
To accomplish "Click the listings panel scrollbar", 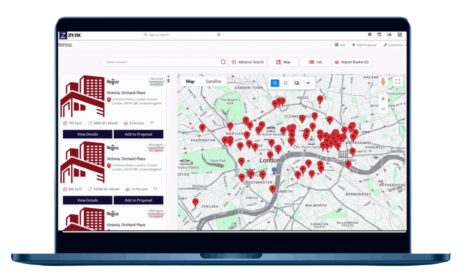I will click(169, 80).
